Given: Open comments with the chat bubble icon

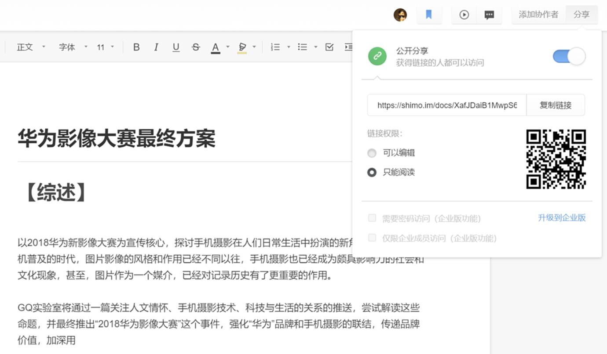Looking at the screenshot, I should [x=489, y=15].
